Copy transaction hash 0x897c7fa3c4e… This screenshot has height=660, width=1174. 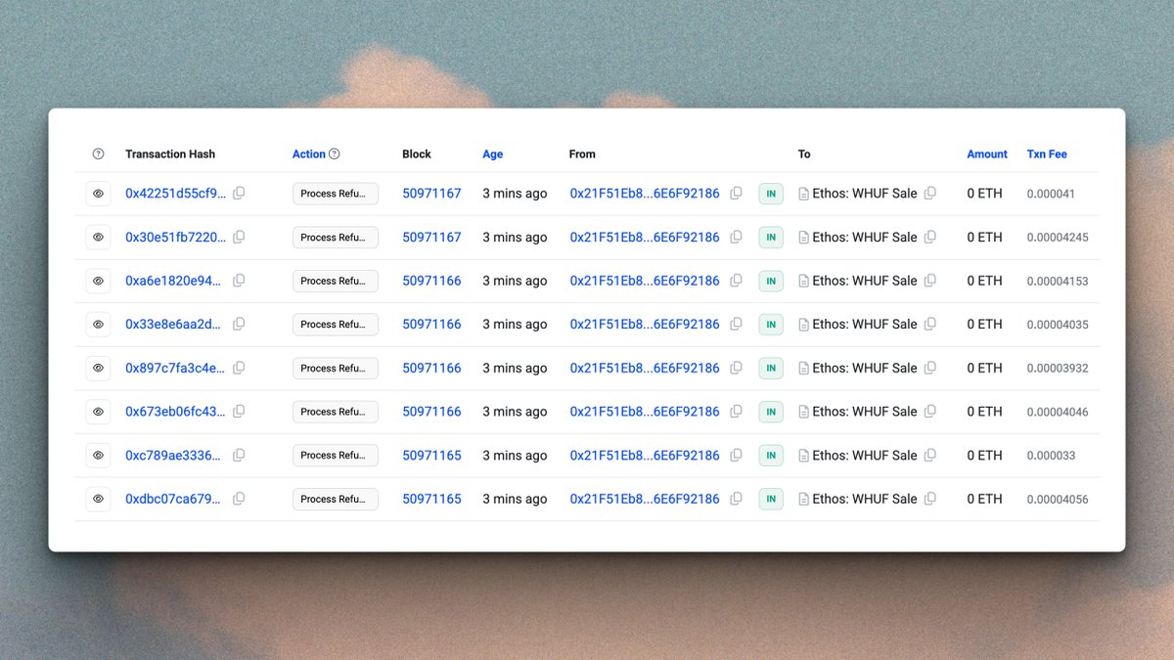point(239,368)
